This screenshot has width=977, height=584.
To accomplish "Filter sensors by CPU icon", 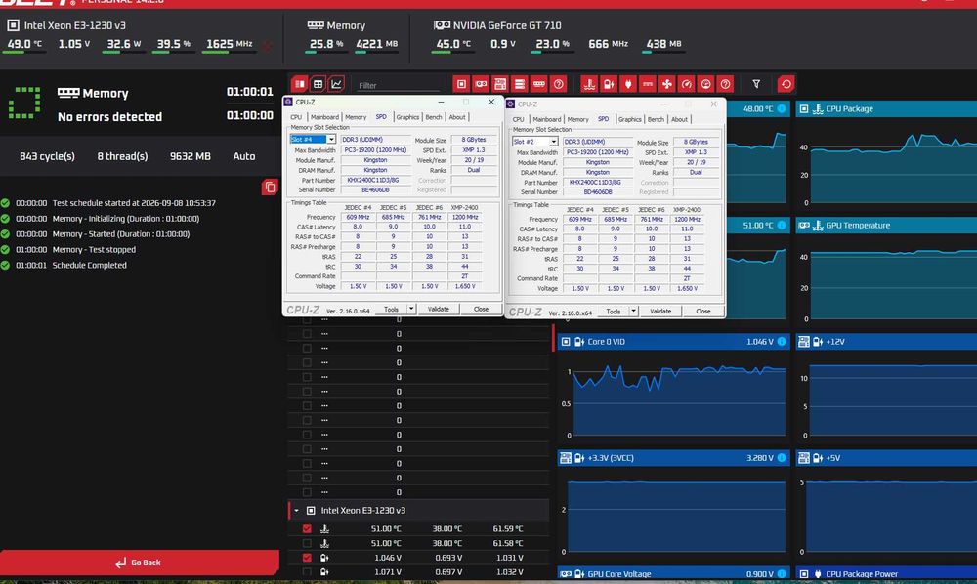I will 461,84.
